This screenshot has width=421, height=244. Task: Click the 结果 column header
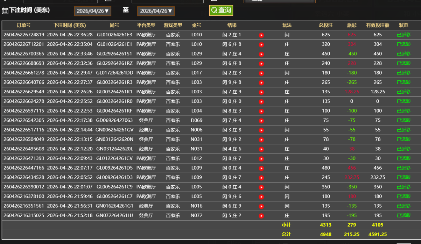(232, 25)
